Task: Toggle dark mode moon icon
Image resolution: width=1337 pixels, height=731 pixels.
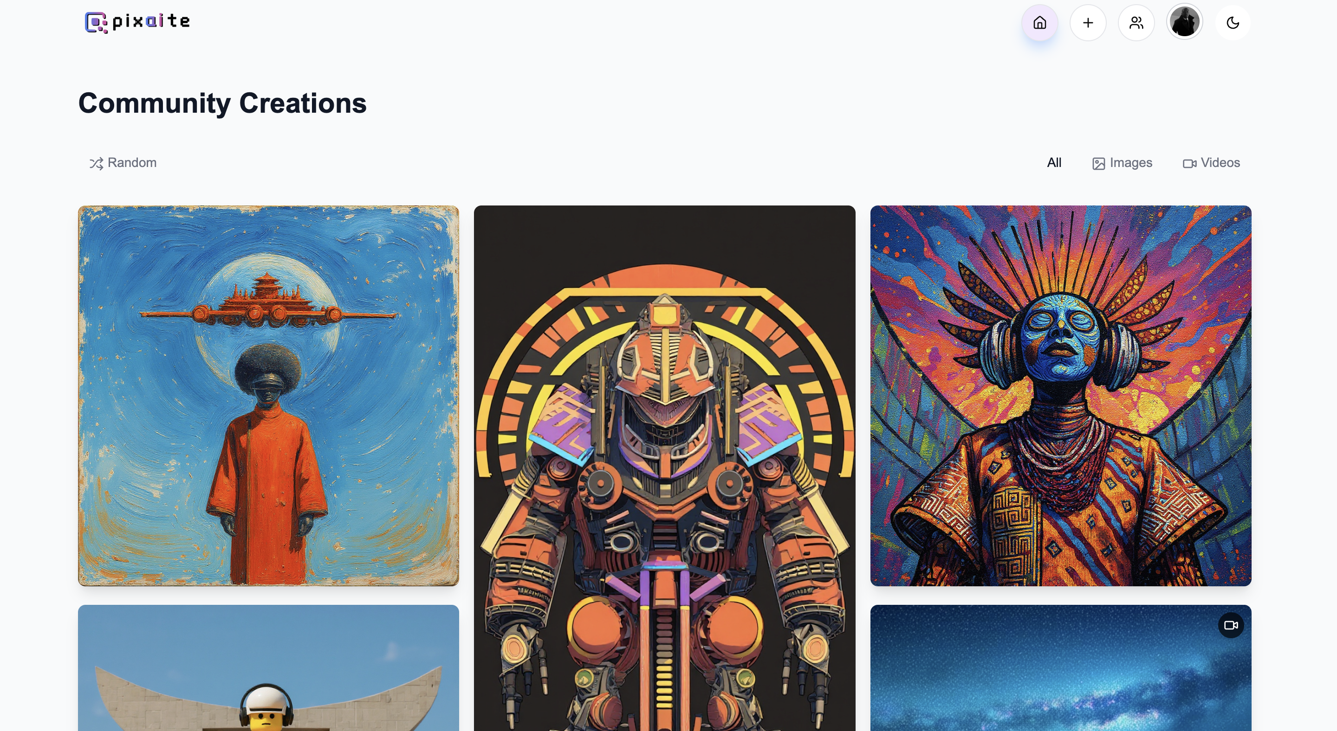Action: [x=1233, y=23]
